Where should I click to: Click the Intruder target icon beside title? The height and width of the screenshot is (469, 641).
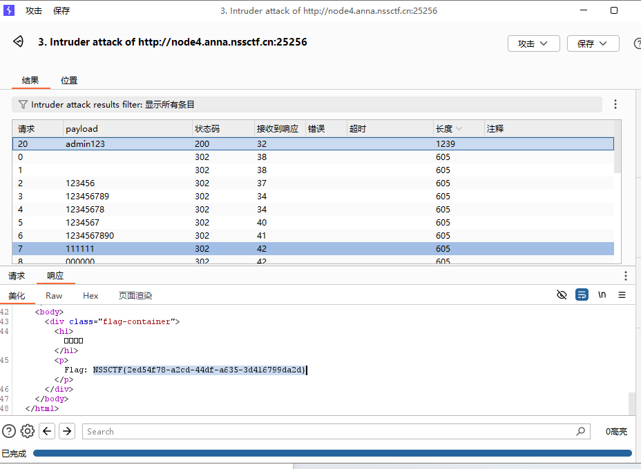19,41
